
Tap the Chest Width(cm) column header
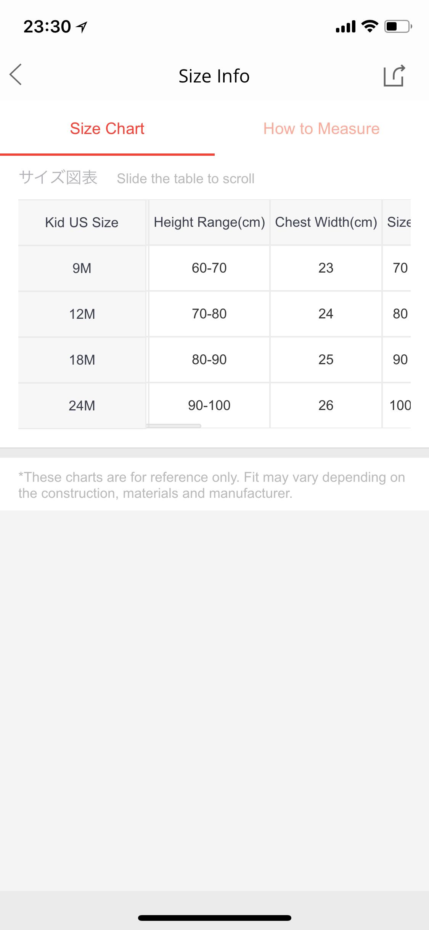(326, 222)
